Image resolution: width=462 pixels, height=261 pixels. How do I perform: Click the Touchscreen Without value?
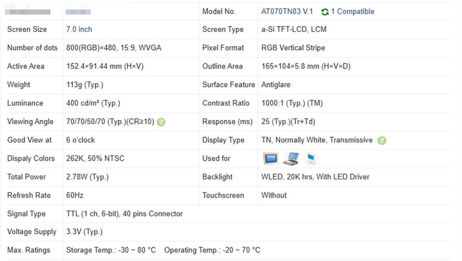274,195
